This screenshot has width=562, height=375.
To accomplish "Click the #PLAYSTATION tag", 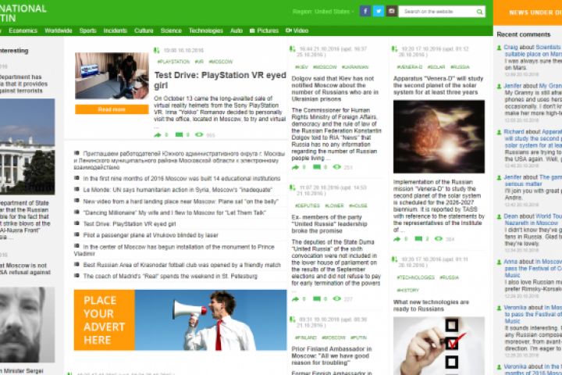I will pyautogui.click(x=173, y=62).
